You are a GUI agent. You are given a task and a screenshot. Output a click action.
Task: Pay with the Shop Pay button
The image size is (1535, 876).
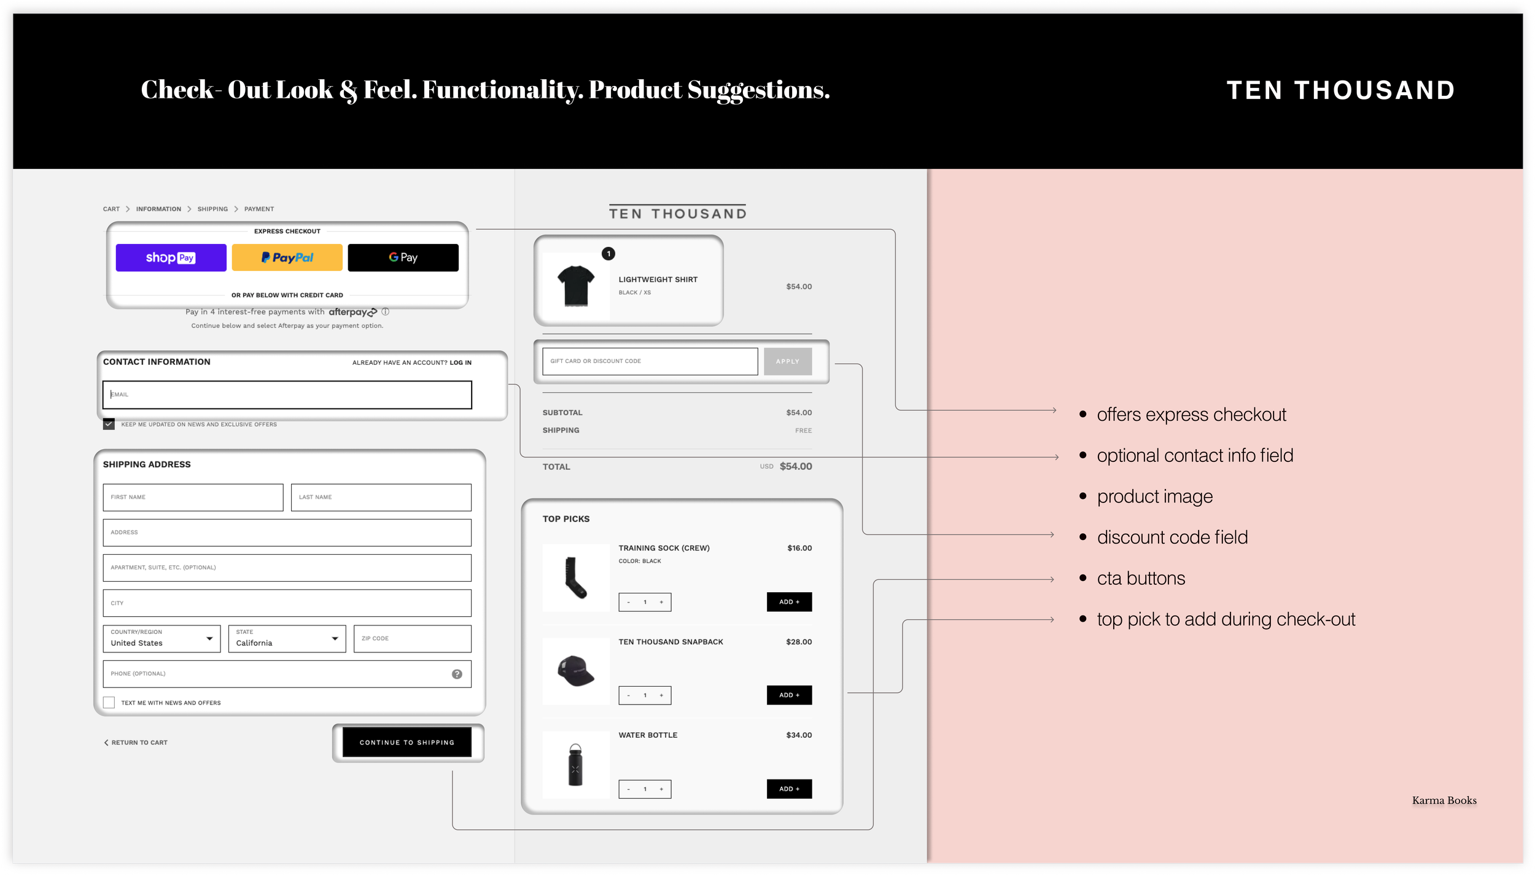[171, 257]
